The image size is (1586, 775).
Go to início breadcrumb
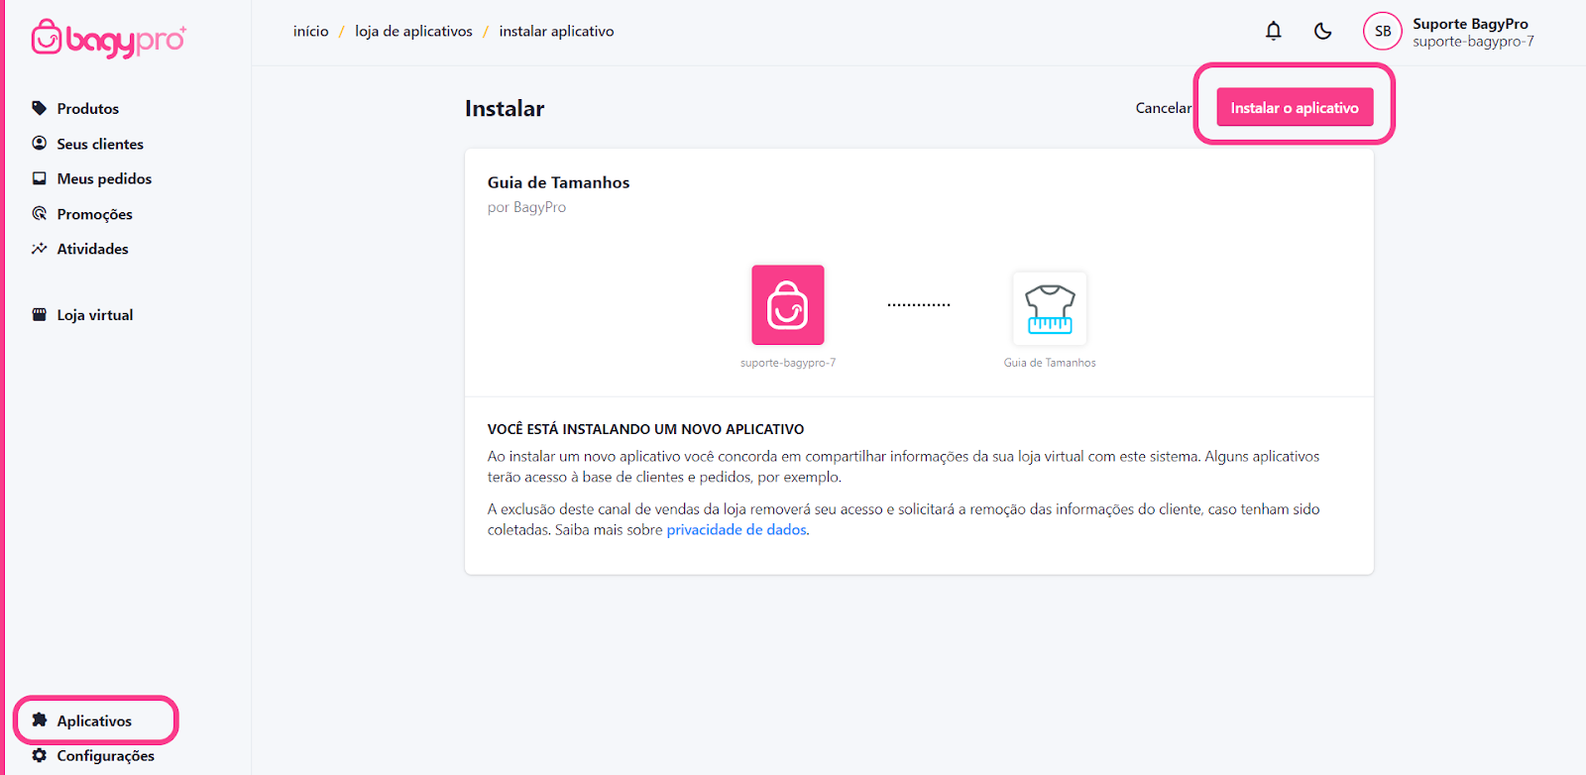click(310, 31)
